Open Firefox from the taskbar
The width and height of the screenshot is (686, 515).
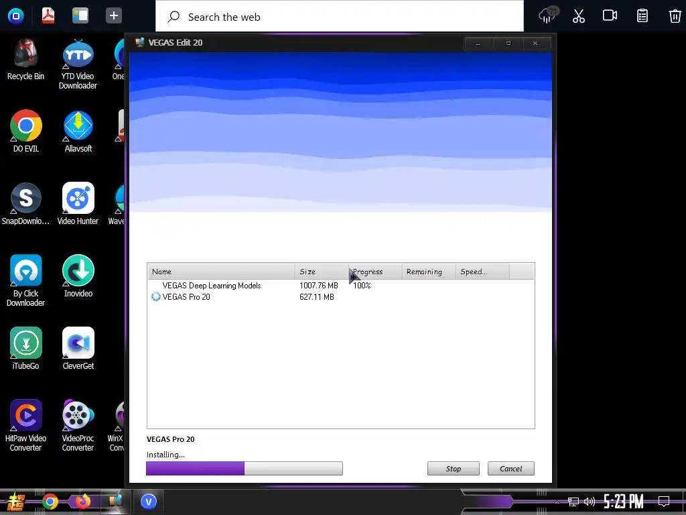tap(82, 502)
